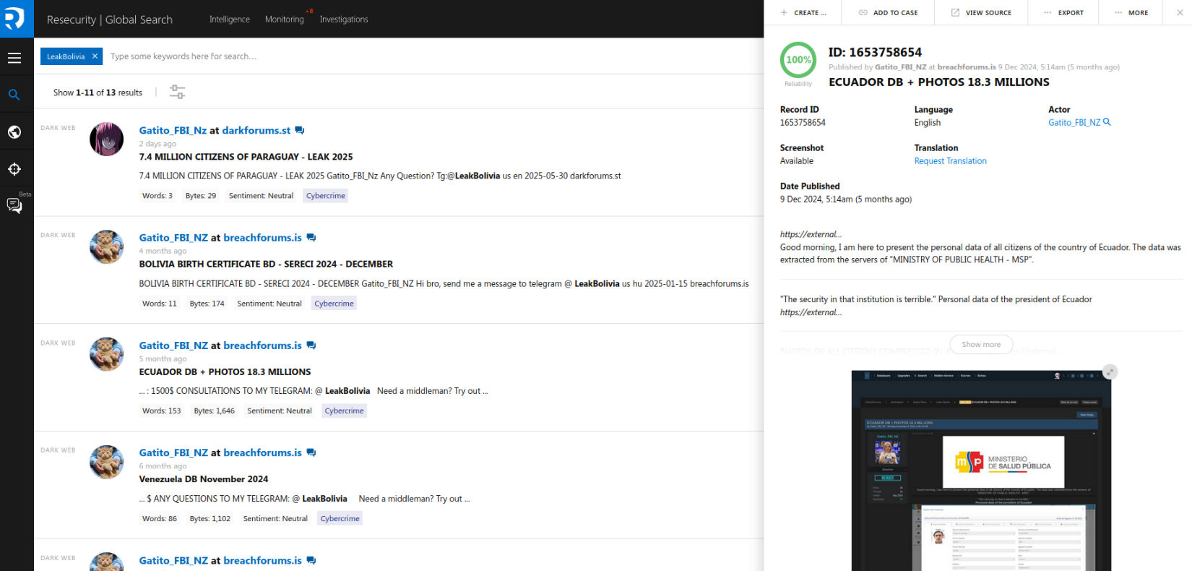
Task: Click breachforums.is link on Ecuador DB result
Action: click(x=263, y=345)
